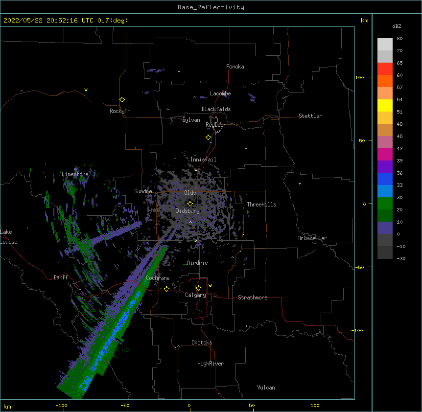Click the yellow radar site marker near Didsbury
The image size is (422, 412).
tap(190, 204)
